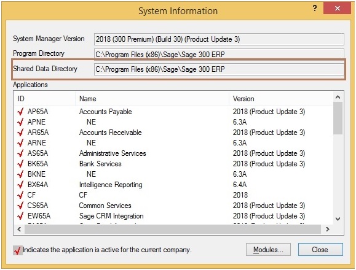Click the red checkmark next to EW65A
This screenshot has height=270, width=356.
[20, 215]
